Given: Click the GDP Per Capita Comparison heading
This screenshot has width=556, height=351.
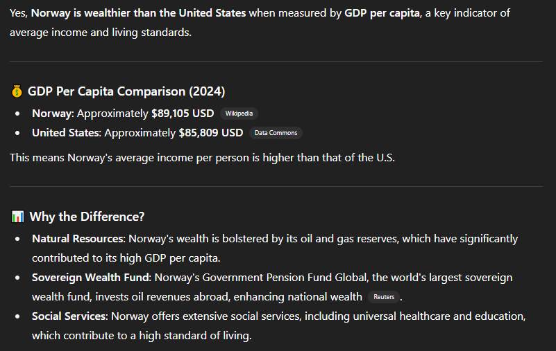Looking at the screenshot, I should coord(126,91).
